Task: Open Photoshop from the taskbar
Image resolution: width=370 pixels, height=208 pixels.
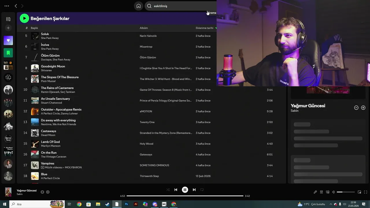Action: tap(126, 204)
